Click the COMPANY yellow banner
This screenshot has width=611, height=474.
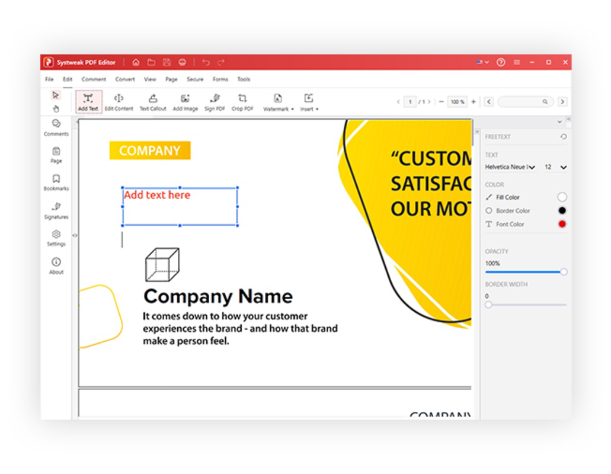150,150
